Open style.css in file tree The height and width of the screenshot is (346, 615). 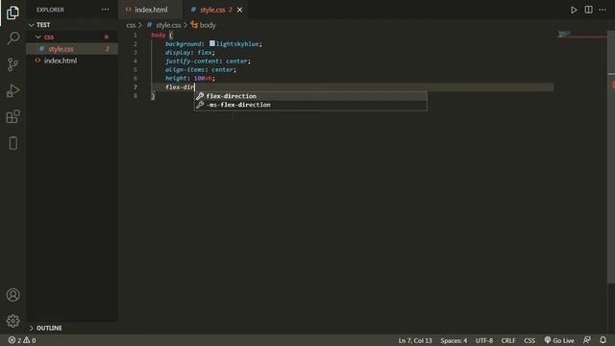pos(72,49)
